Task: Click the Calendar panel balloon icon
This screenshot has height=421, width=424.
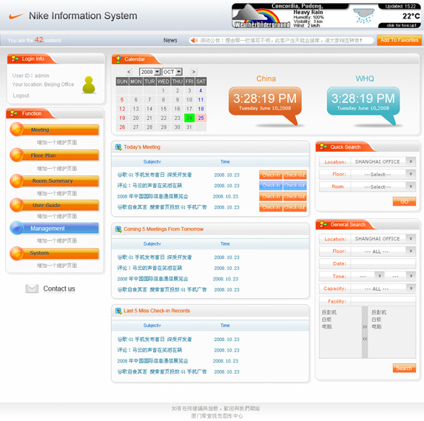Action: pos(118,59)
